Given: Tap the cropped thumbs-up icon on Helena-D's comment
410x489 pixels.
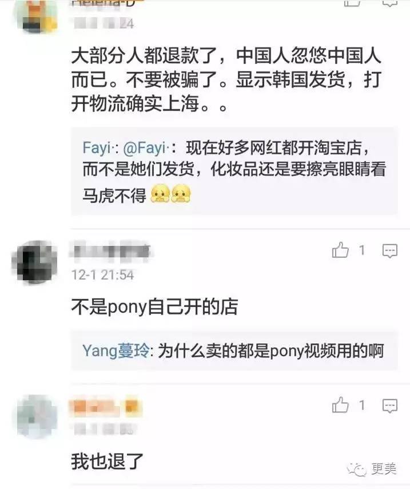Looking at the screenshot, I should coord(352,3).
